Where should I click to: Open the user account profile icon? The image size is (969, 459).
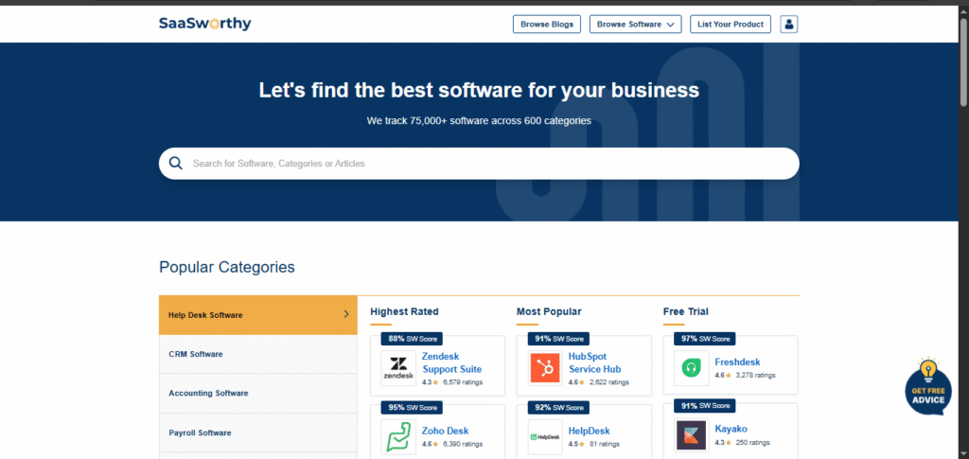[788, 24]
